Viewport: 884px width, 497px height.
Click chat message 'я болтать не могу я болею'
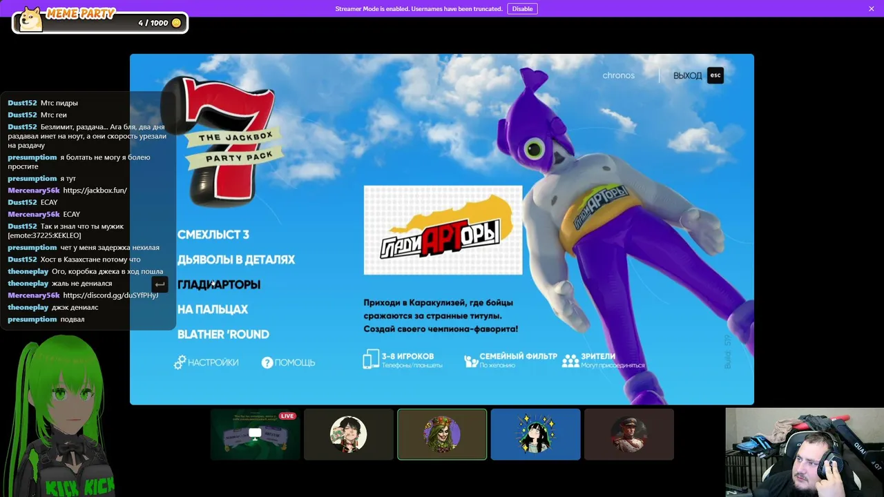click(105, 157)
